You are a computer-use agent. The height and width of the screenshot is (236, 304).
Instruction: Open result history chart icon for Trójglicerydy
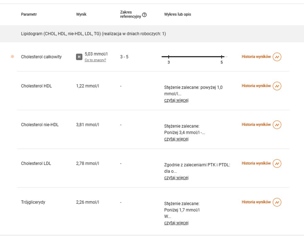click(277, 202)
